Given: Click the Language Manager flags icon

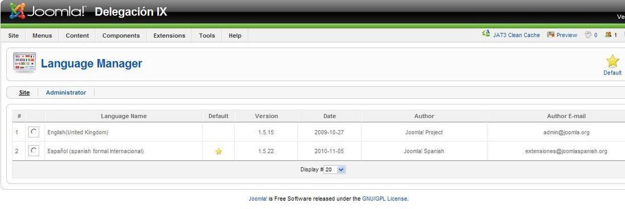Looking at the screenshot, I should pos(24,62).
